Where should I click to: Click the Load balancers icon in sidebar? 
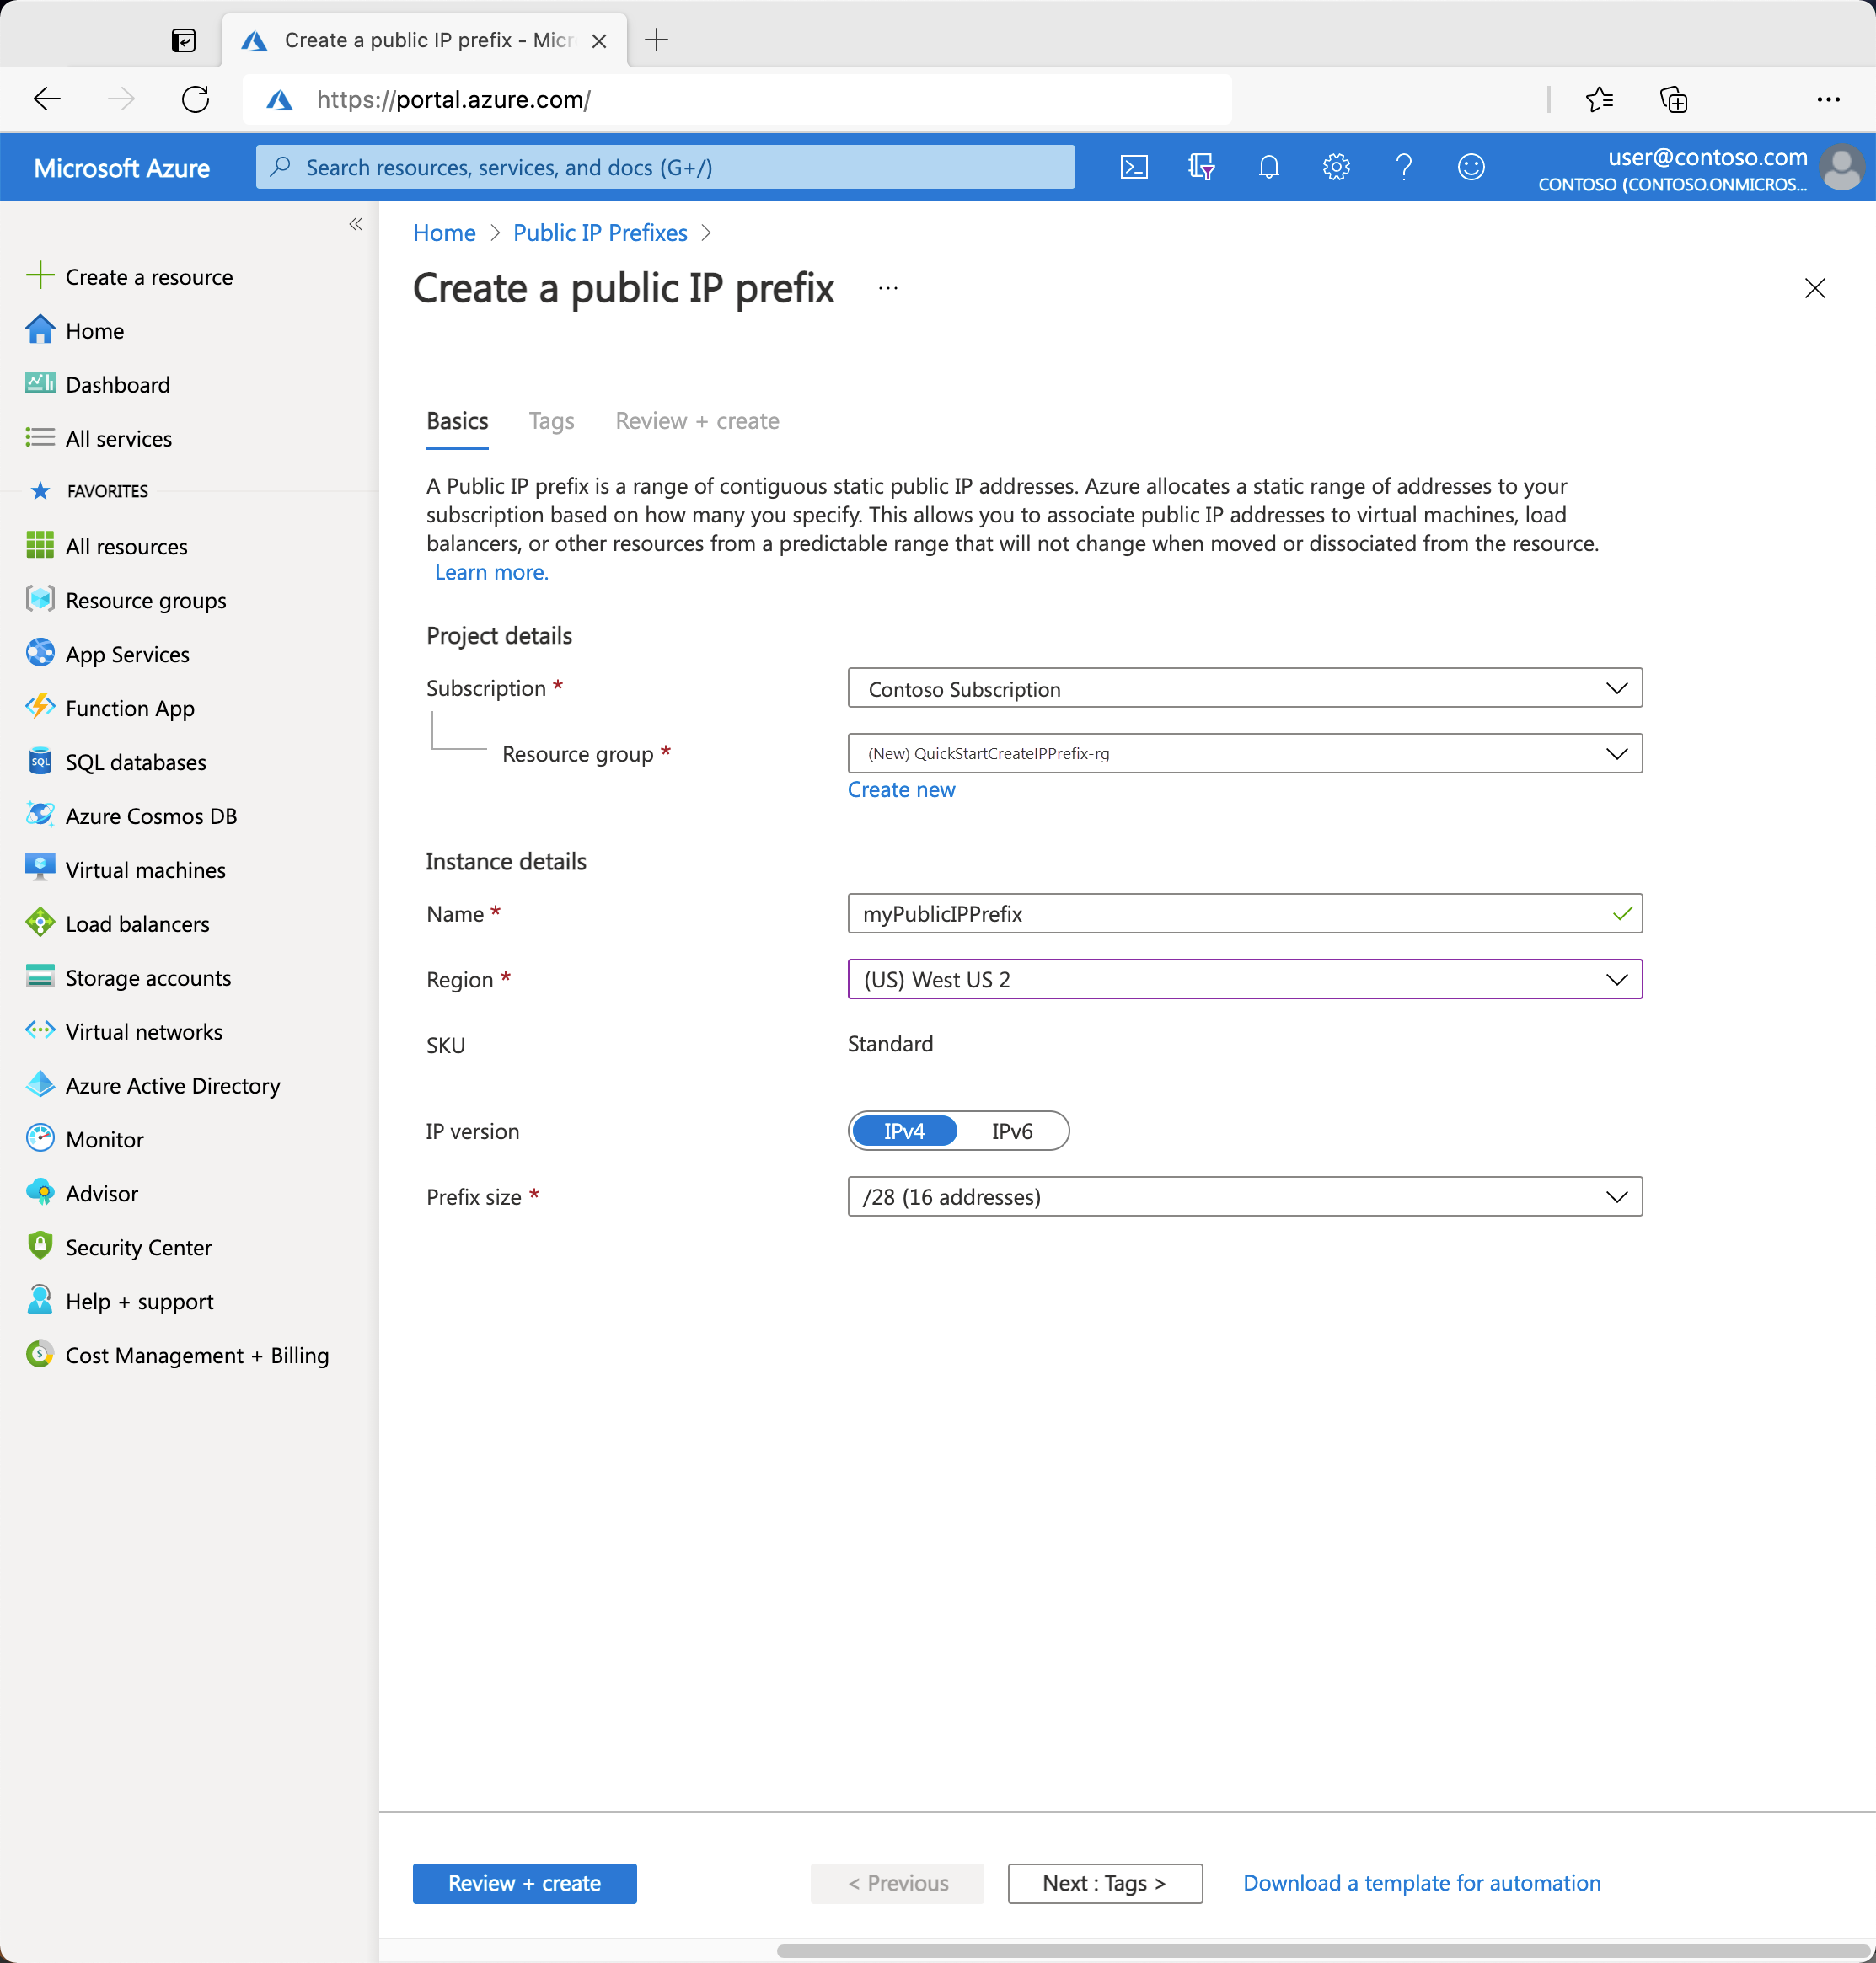[x=35, y=922]
